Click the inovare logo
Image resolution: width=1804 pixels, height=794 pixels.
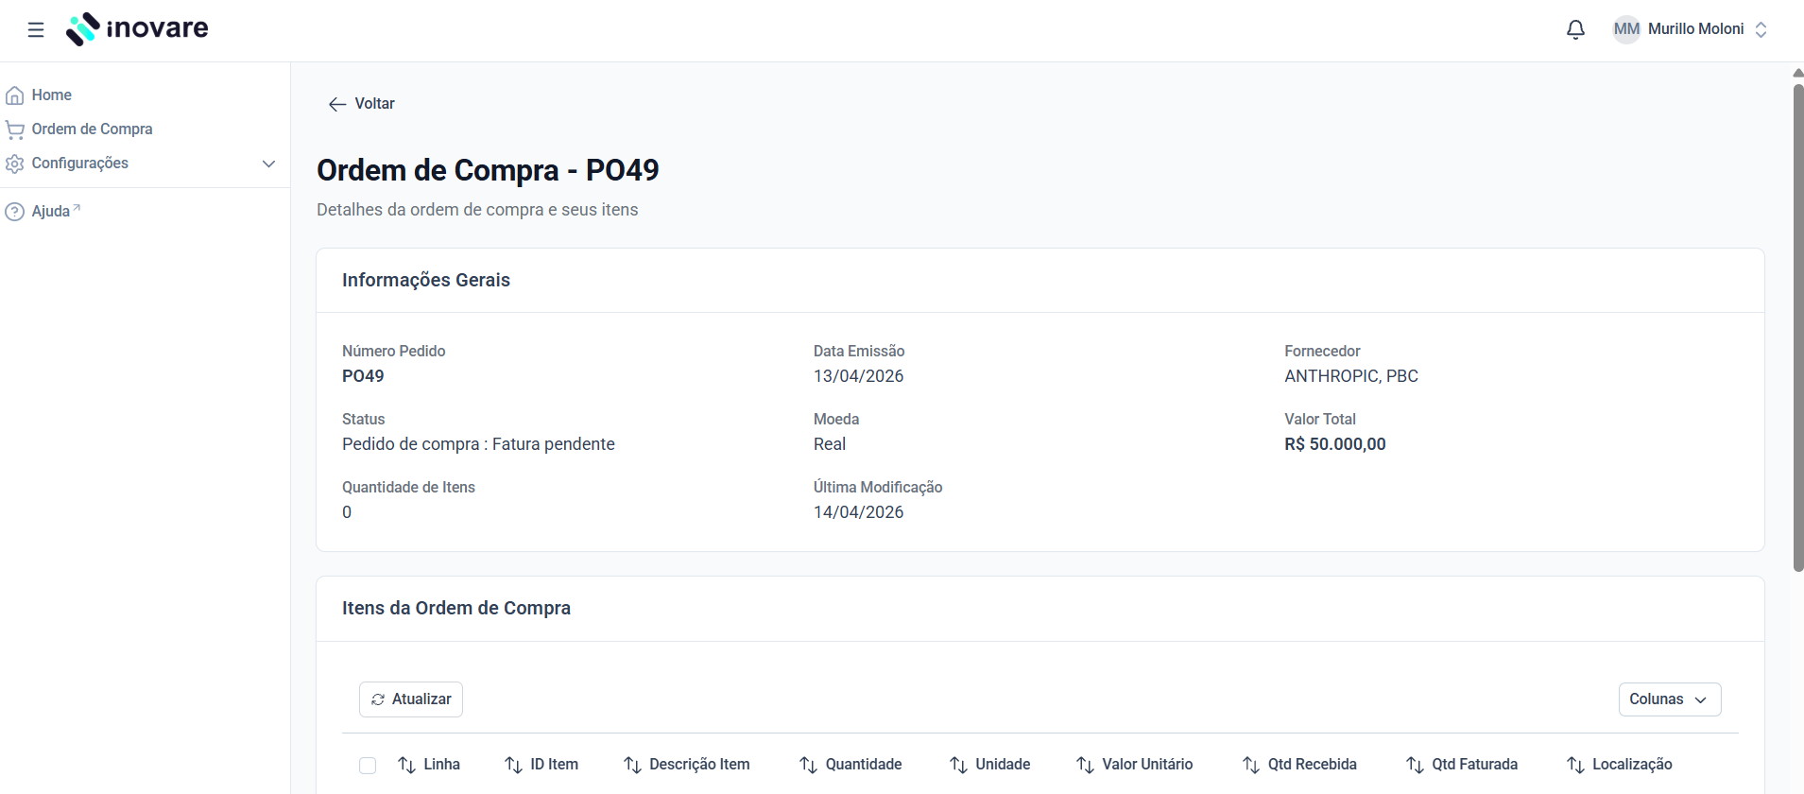(137, 29)
